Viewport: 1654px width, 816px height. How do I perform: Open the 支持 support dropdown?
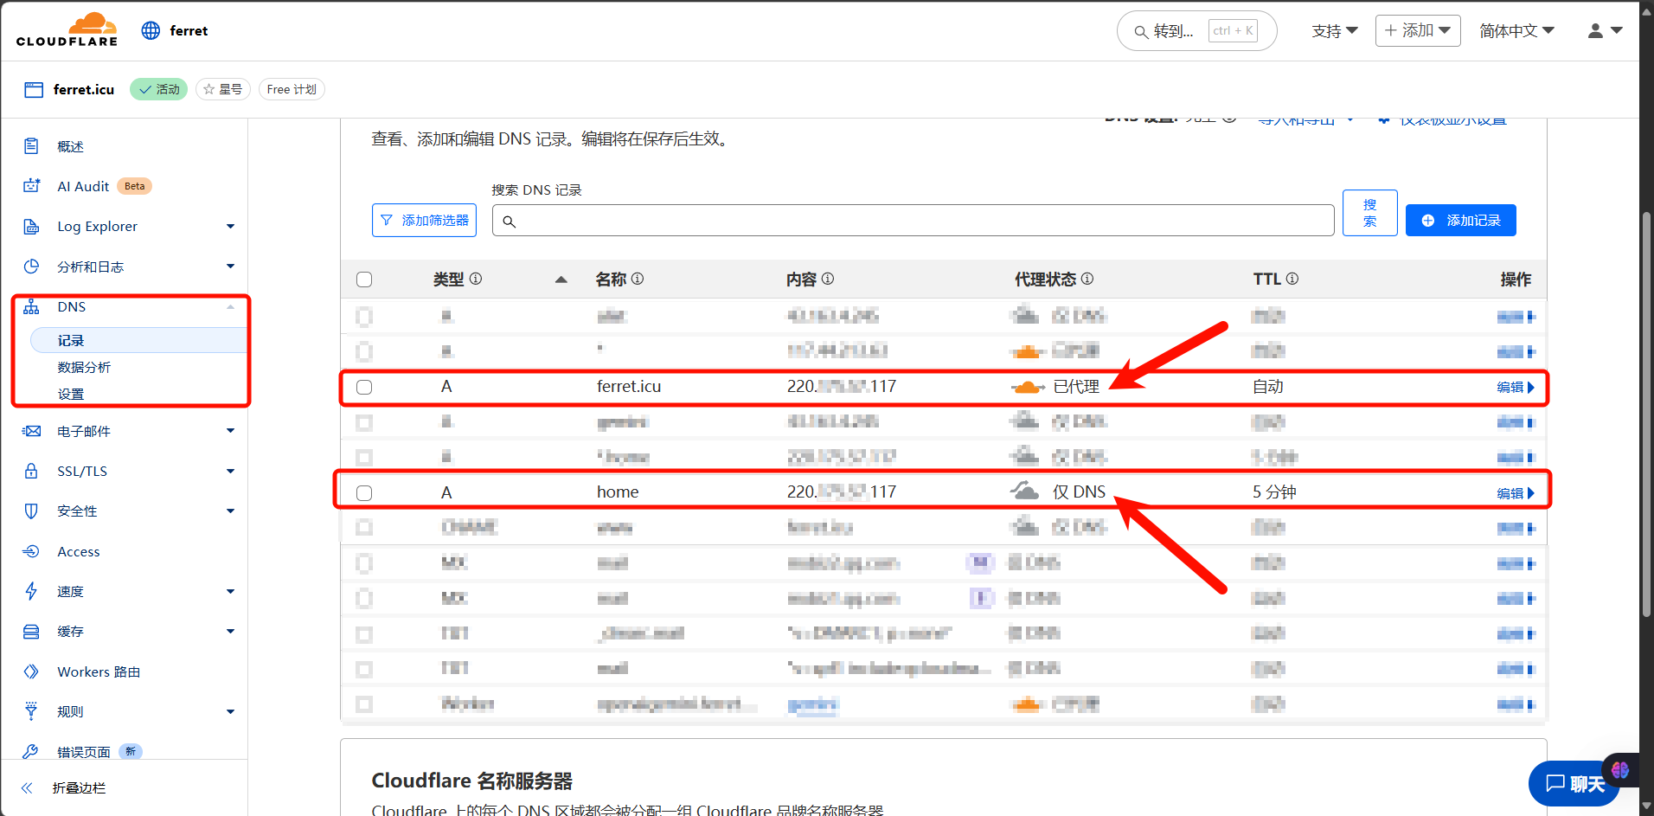click(1335, 30)
